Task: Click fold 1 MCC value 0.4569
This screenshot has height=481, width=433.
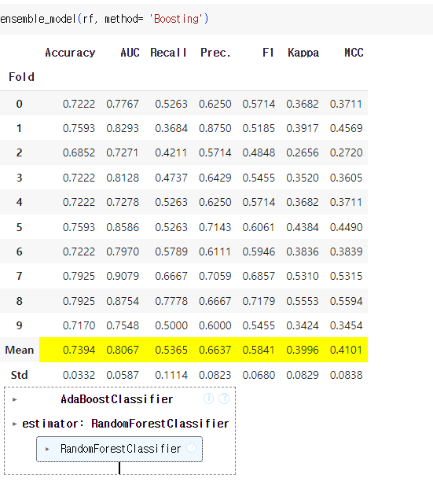Action: [x=347, y=128]
